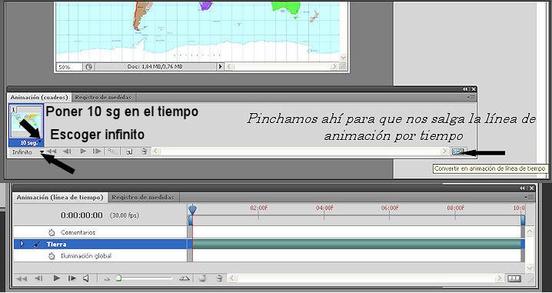Play the timeline animation
This screenshot has width=552, height=293.
click(56, 278)
